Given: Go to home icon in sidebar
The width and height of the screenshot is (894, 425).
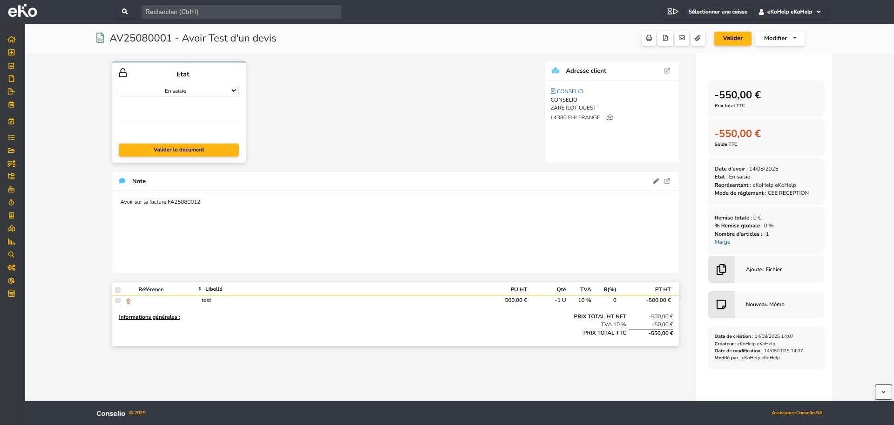Looking at the screenshot, I should (12, 40).
